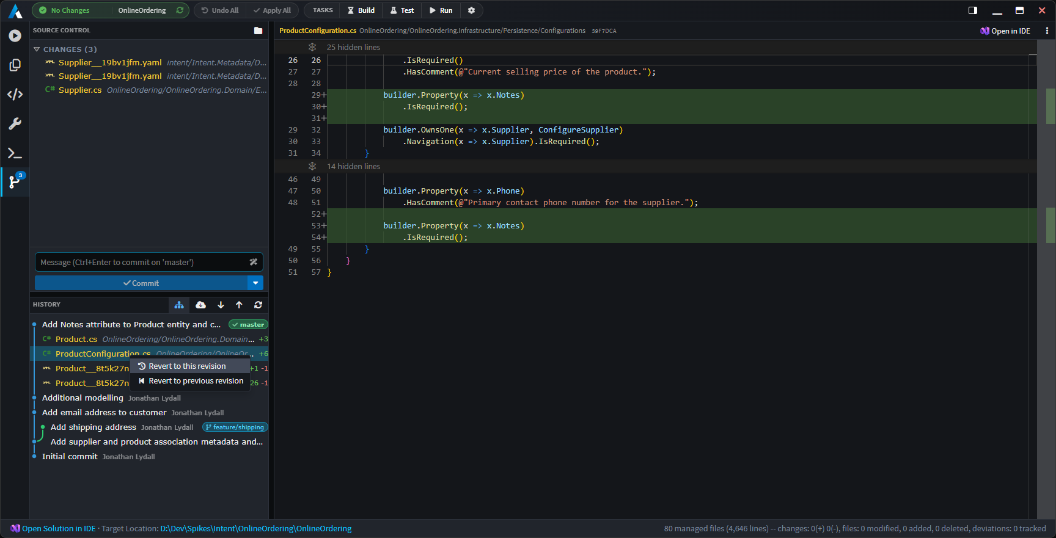Click the feature/shipping branch badge
1056x538 pixels.
pos(235,427)
